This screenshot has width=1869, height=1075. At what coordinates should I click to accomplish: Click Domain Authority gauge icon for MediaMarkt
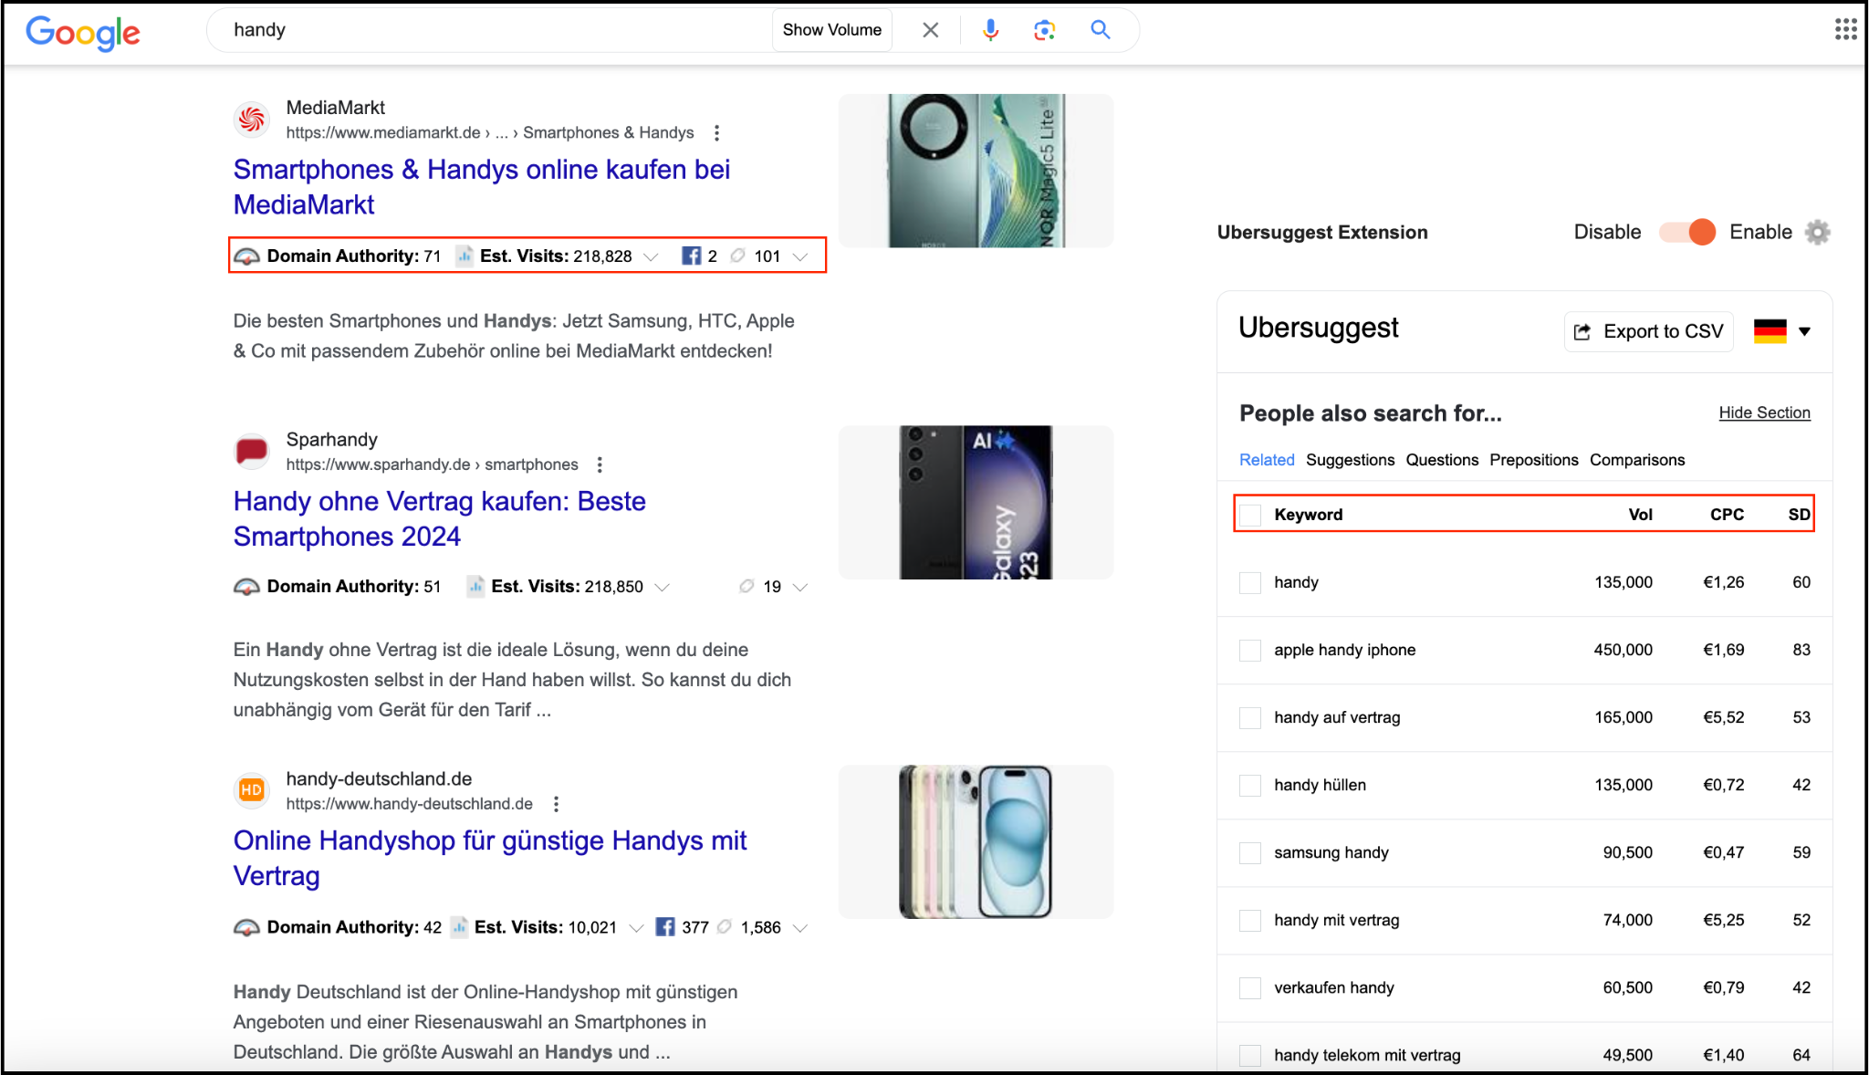(x=246, y=256)
